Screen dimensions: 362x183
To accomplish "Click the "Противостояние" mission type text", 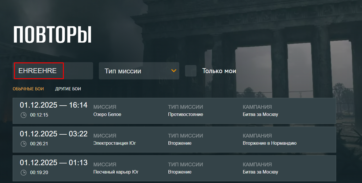I will (x=185, y=115).
